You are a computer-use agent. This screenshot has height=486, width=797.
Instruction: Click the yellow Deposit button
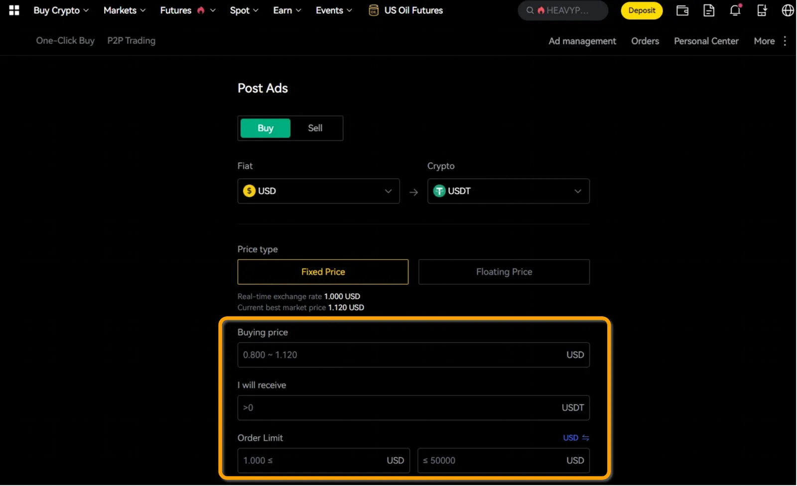pos(642,10)
